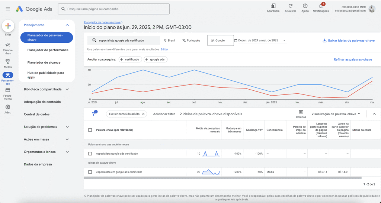Click the Português language icon

184,41
